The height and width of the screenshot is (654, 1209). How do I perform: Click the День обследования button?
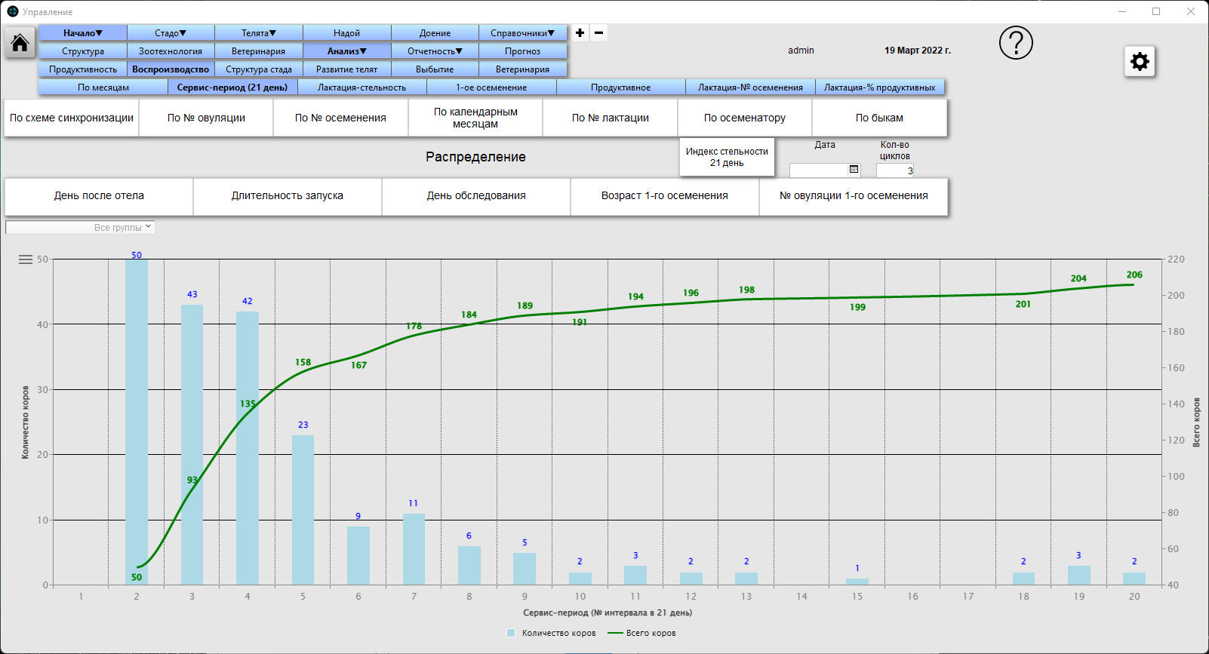pos(476,196)
